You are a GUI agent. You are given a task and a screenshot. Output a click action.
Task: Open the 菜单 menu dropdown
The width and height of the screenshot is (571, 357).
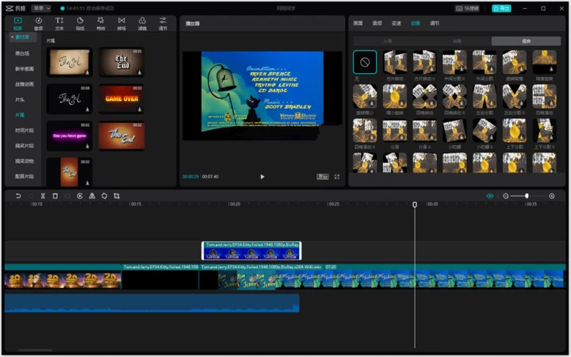coord(40,8)
